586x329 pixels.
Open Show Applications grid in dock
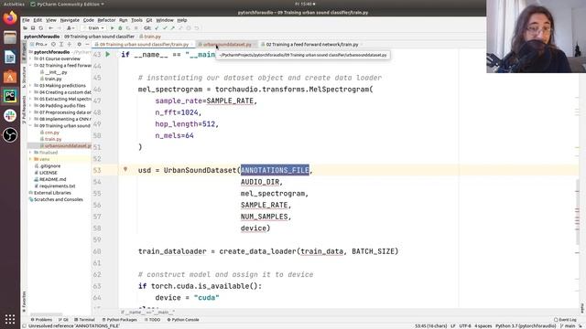(10, 319)
